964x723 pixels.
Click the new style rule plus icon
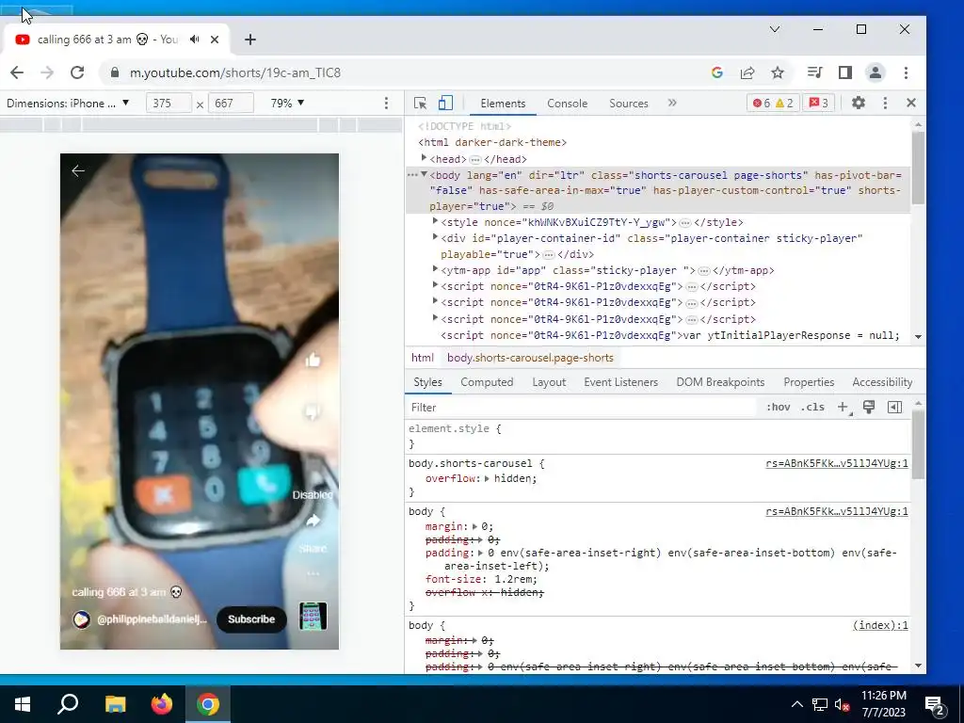[x=843, y=407]
